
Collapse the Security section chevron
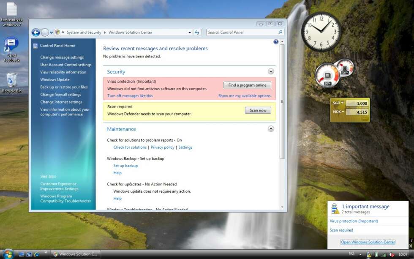click(x=271, y=71)
